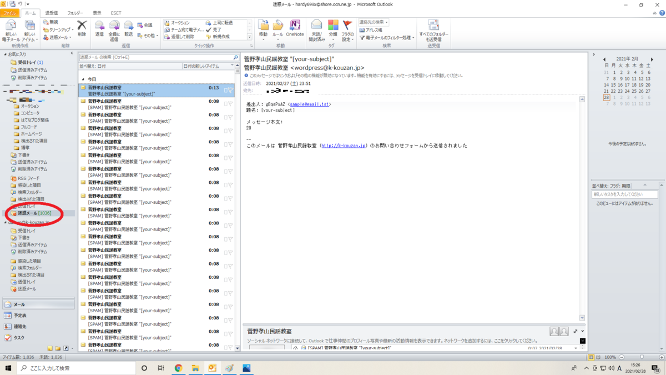Viewport: 666px width, 375px height.
Task: Click the zoom slider in the status bar
Action: (641, 357)
